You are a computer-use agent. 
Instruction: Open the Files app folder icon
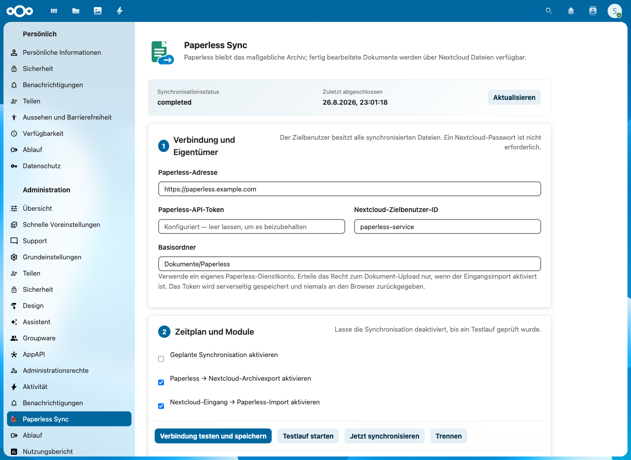(x=76, y=11)
